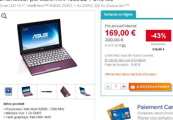
Task: Click the red -43% discount badge
Action: coord(158,36)
